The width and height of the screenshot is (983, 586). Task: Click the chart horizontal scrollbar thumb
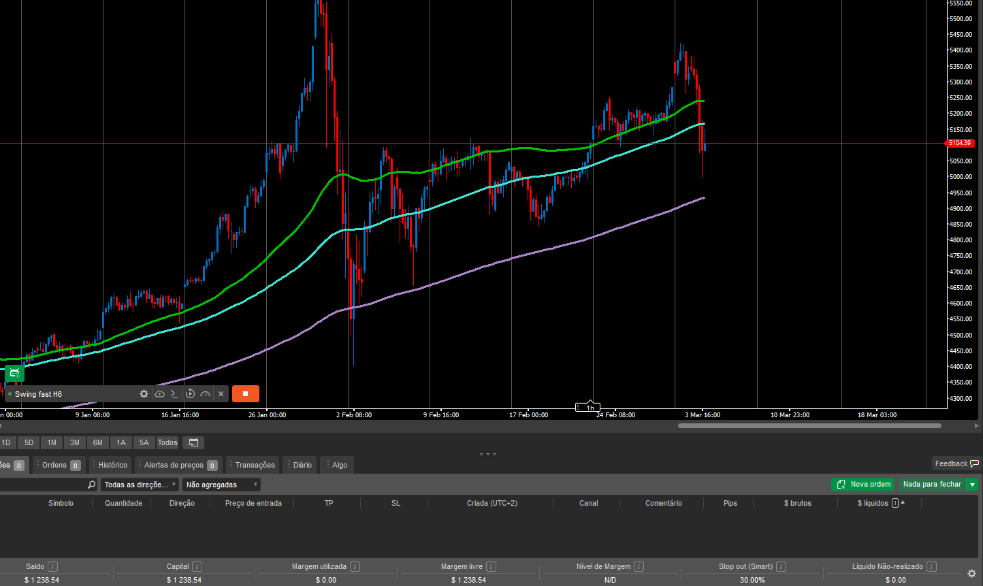[x=809, y=426]
